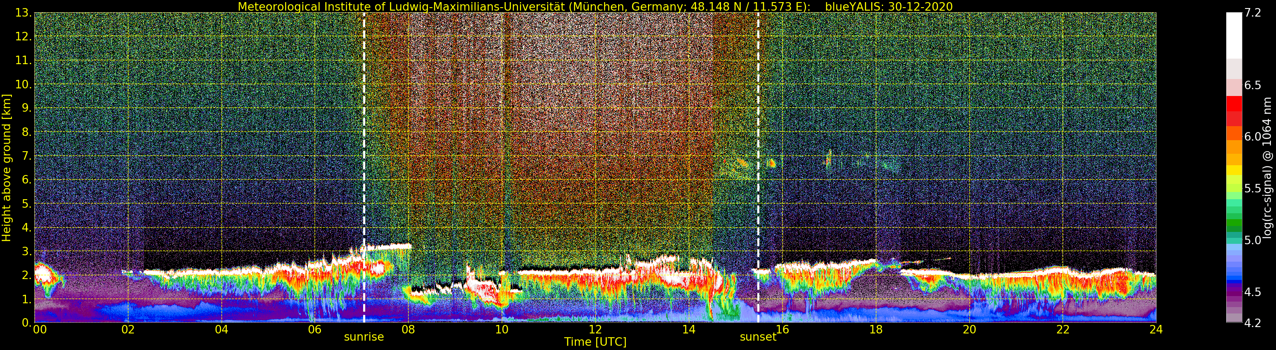The width and height of the screenshot is (1276, 350).
Task: Click the height axis tick label "9."
Action: tap(27, 108)
